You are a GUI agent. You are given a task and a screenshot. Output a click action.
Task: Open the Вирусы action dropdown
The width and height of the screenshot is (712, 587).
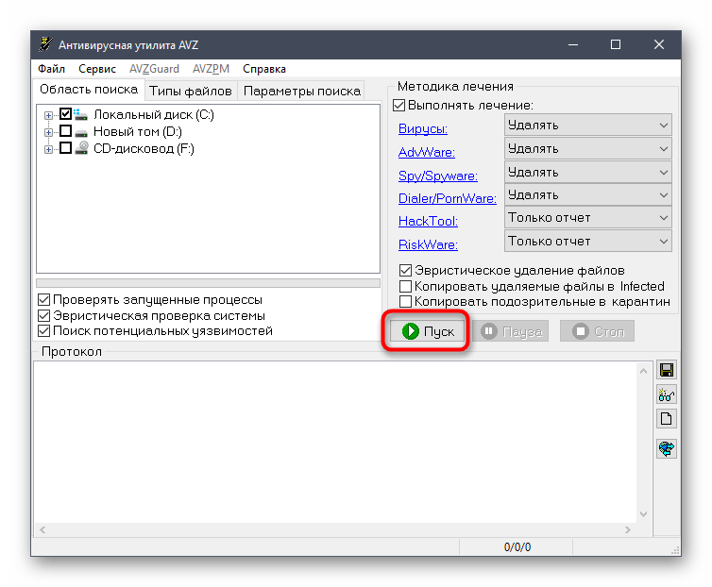[587, 125]
